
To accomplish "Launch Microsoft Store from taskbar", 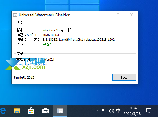I will click(x=31, y=111).
